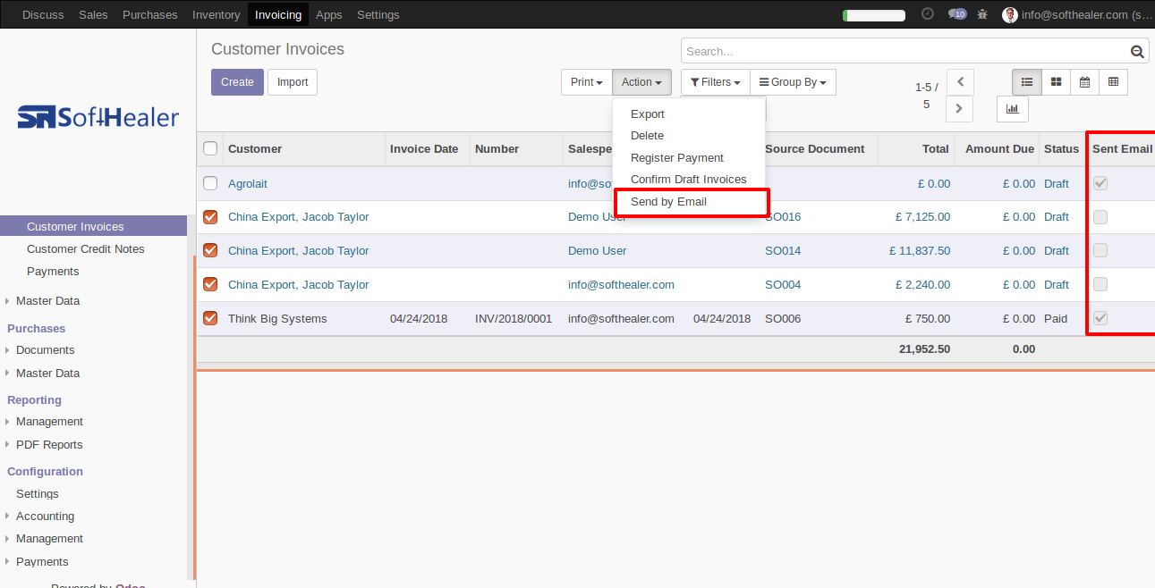
Task: Choose Export from the Action menu
Action: pos(689,114)
